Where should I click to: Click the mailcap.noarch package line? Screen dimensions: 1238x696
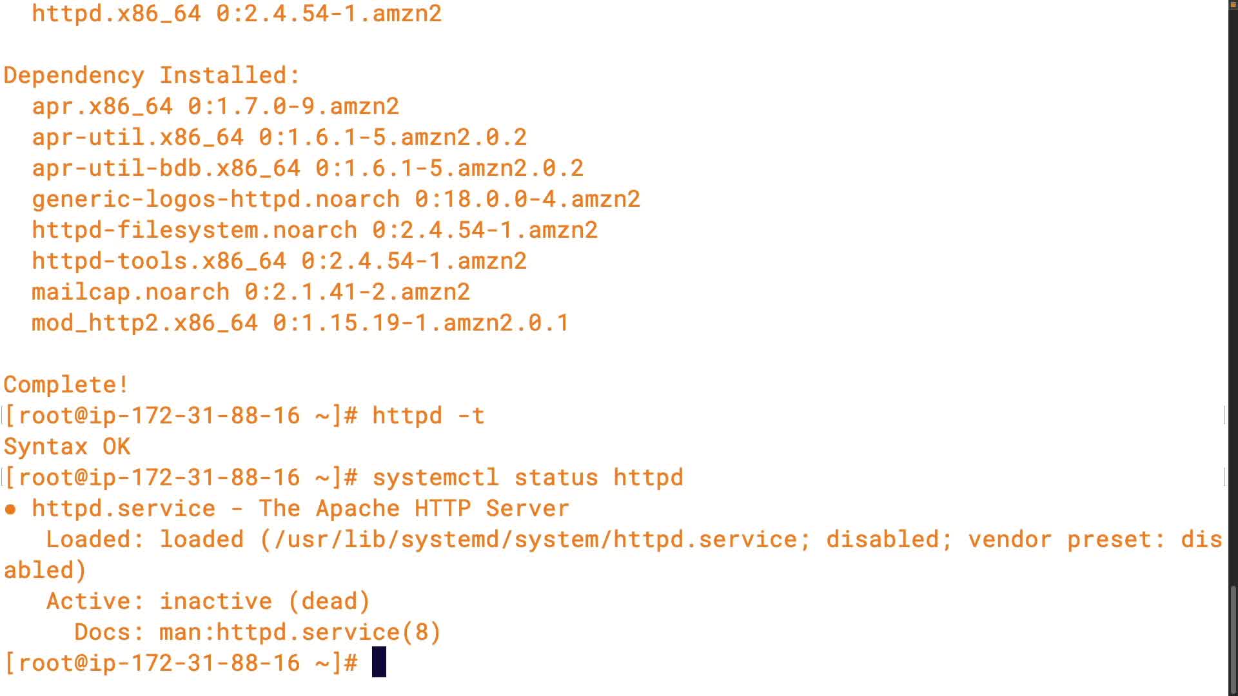pyautogui.click(x=251, y=292)
